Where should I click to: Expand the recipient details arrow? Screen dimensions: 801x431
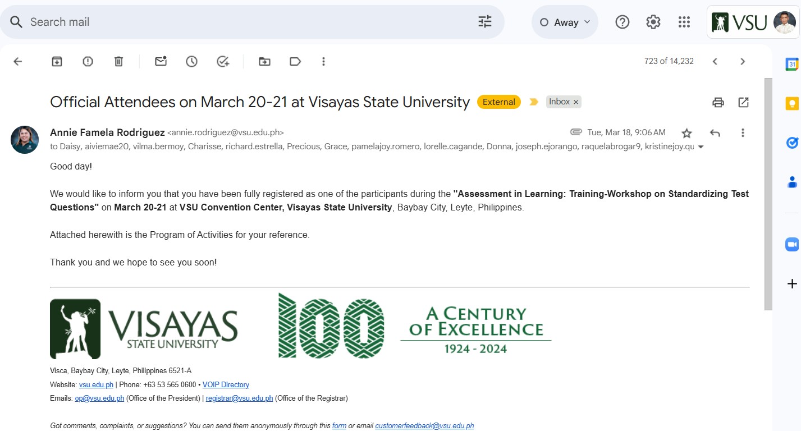tap(701, 147)
